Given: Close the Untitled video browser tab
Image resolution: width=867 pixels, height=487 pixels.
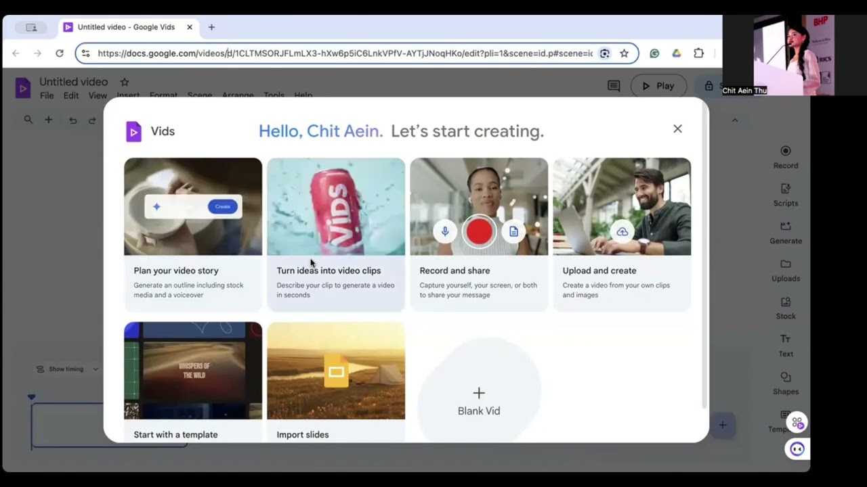Looking at the screenshot, I should point(190,27).
